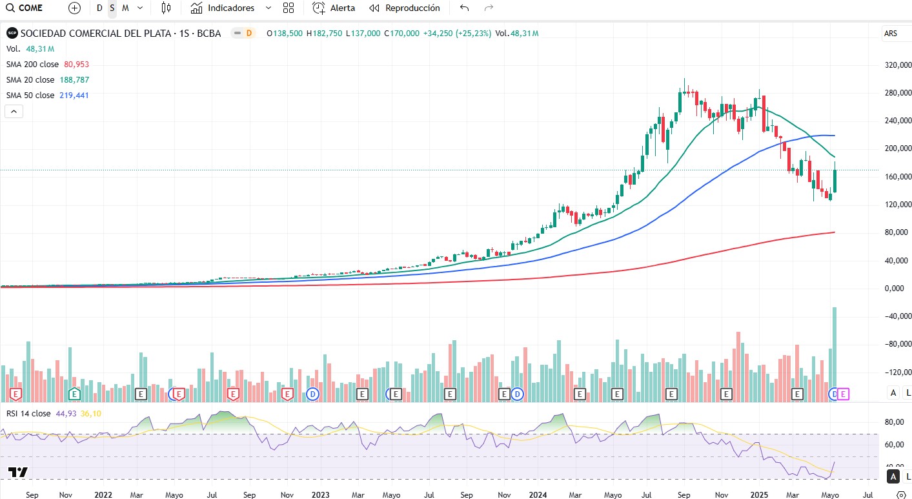Open the layout grid selector
The height and width of the screenshot is (499, 912).
coord(289,8)
